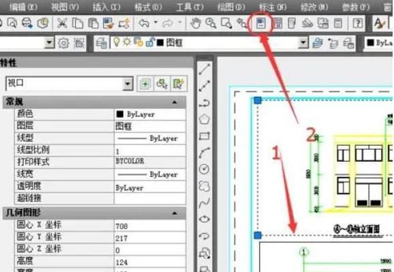
Task: Toggle the layer freeze sun icon
Action: (x=127, y=42)
